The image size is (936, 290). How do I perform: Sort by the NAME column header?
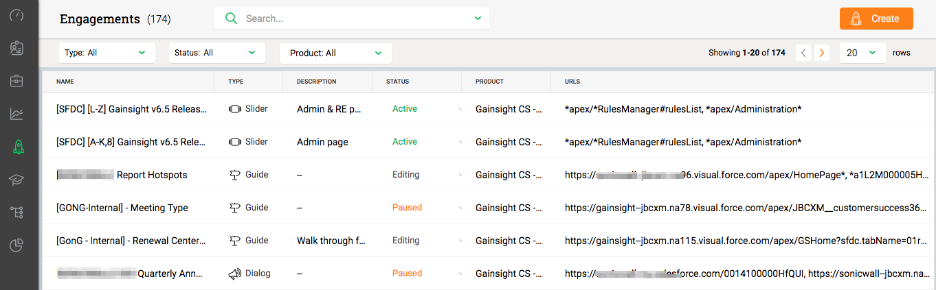coord(65,82)
